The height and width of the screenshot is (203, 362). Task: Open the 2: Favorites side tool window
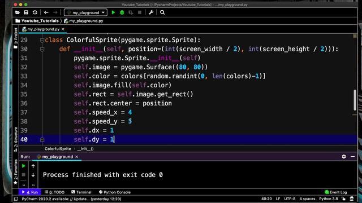coord(15,171)
